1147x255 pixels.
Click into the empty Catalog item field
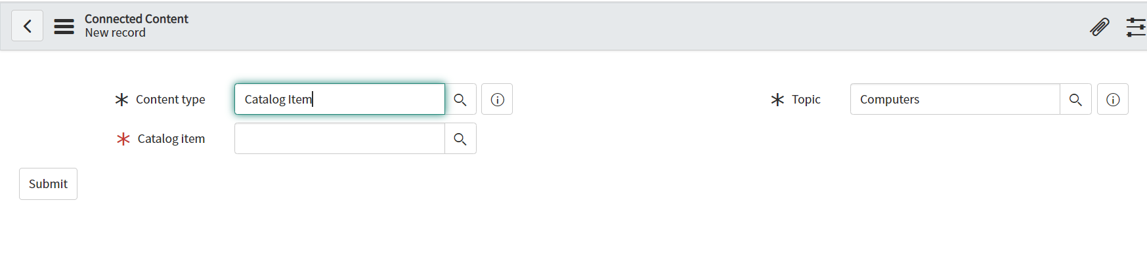(339, 138)
